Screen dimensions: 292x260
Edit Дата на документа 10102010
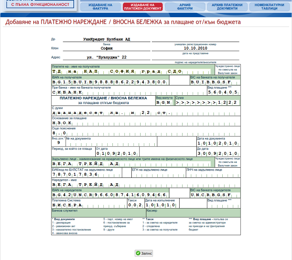tap(218, 144)
